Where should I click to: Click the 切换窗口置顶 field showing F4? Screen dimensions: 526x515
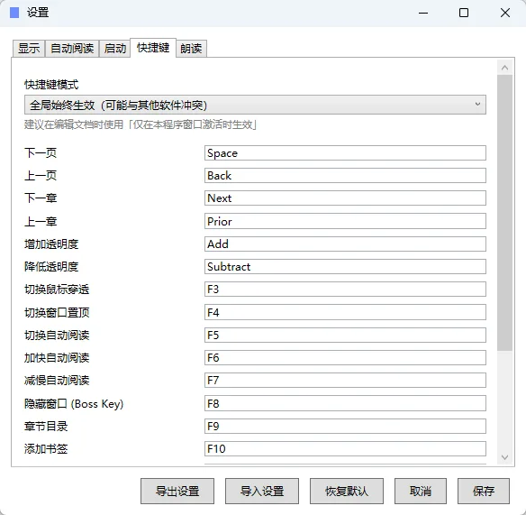coord(345,312)
